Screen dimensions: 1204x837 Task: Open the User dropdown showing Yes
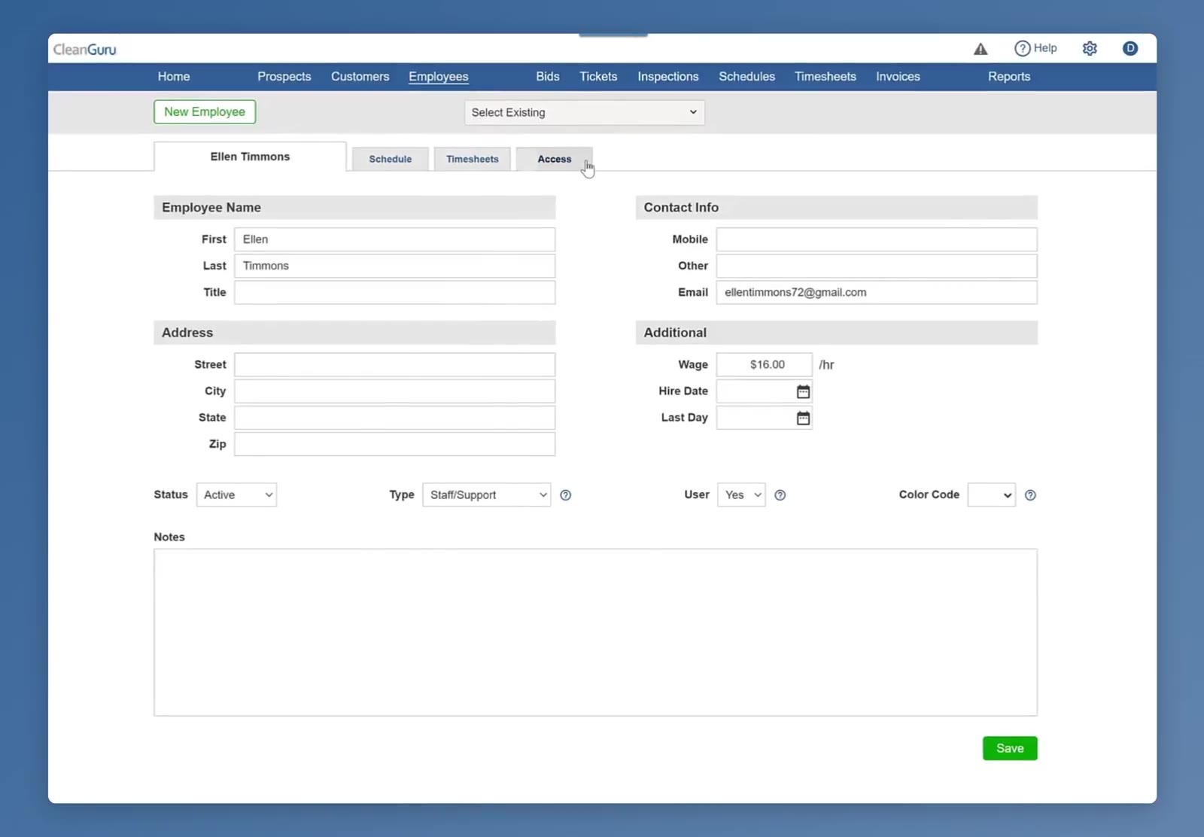pyautogui.click(x=741, y=495)
